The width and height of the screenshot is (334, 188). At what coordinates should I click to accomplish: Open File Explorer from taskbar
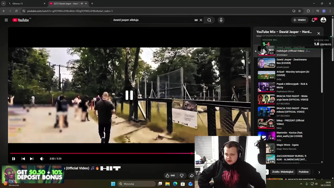[168, 184]
